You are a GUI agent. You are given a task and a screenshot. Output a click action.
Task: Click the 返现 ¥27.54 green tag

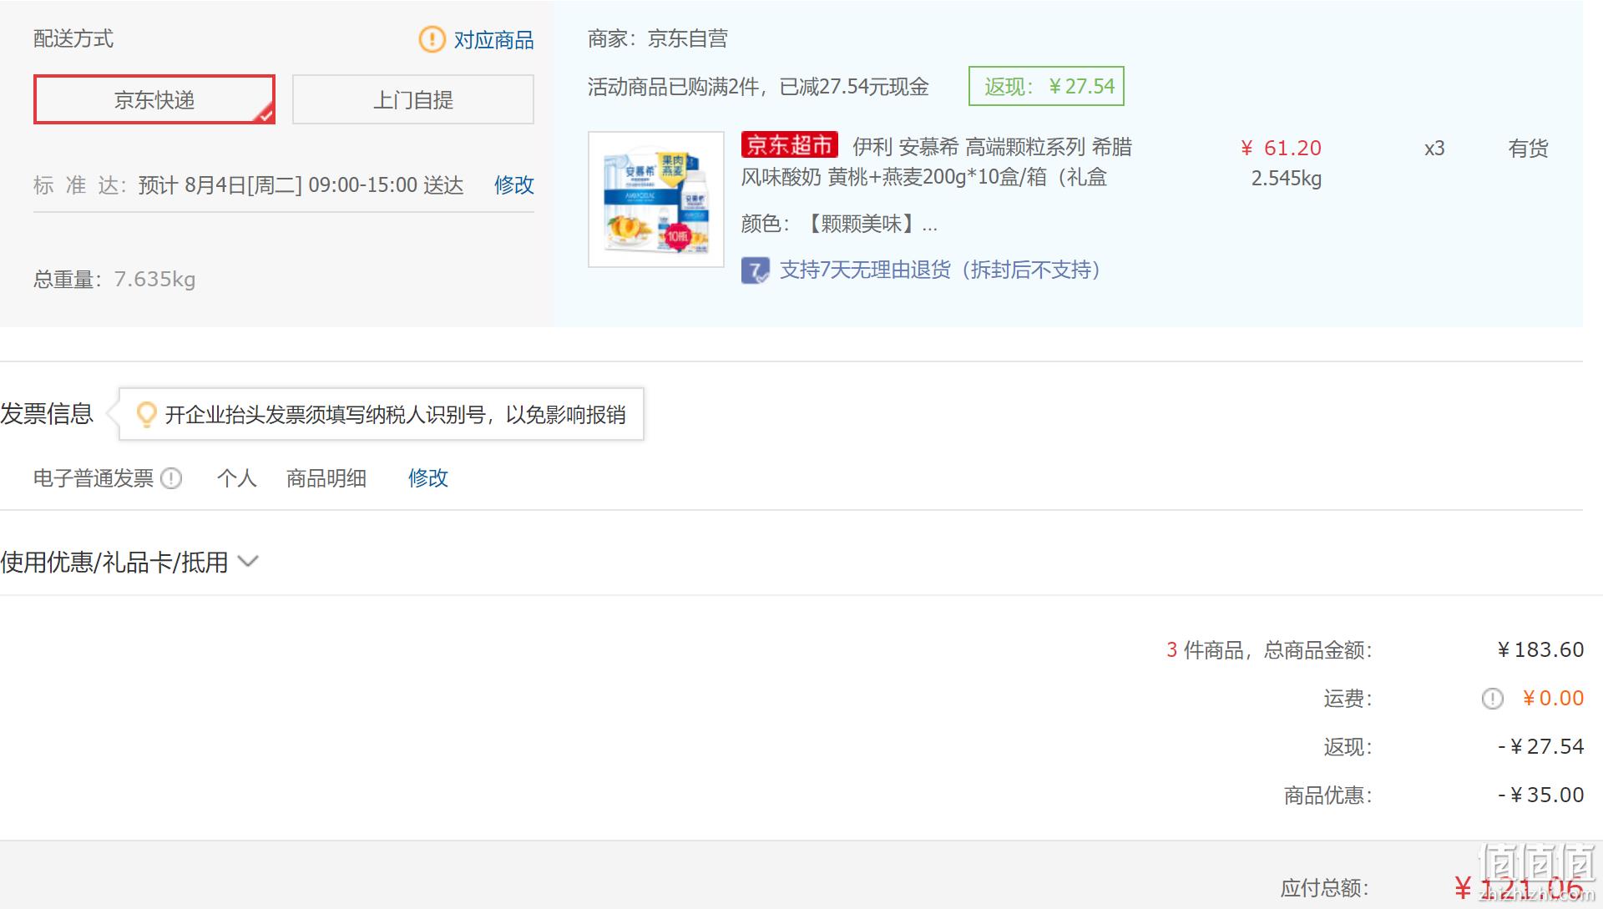tap(1046, 86)
